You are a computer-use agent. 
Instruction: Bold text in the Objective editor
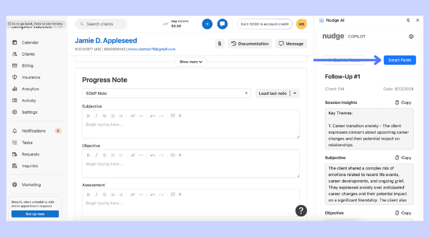point(88,155)
